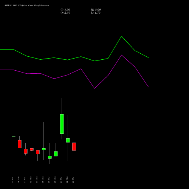Screen dimensions: 189x189
Task: Click the green candle for 09 Mar
Action: coord(50,157)
